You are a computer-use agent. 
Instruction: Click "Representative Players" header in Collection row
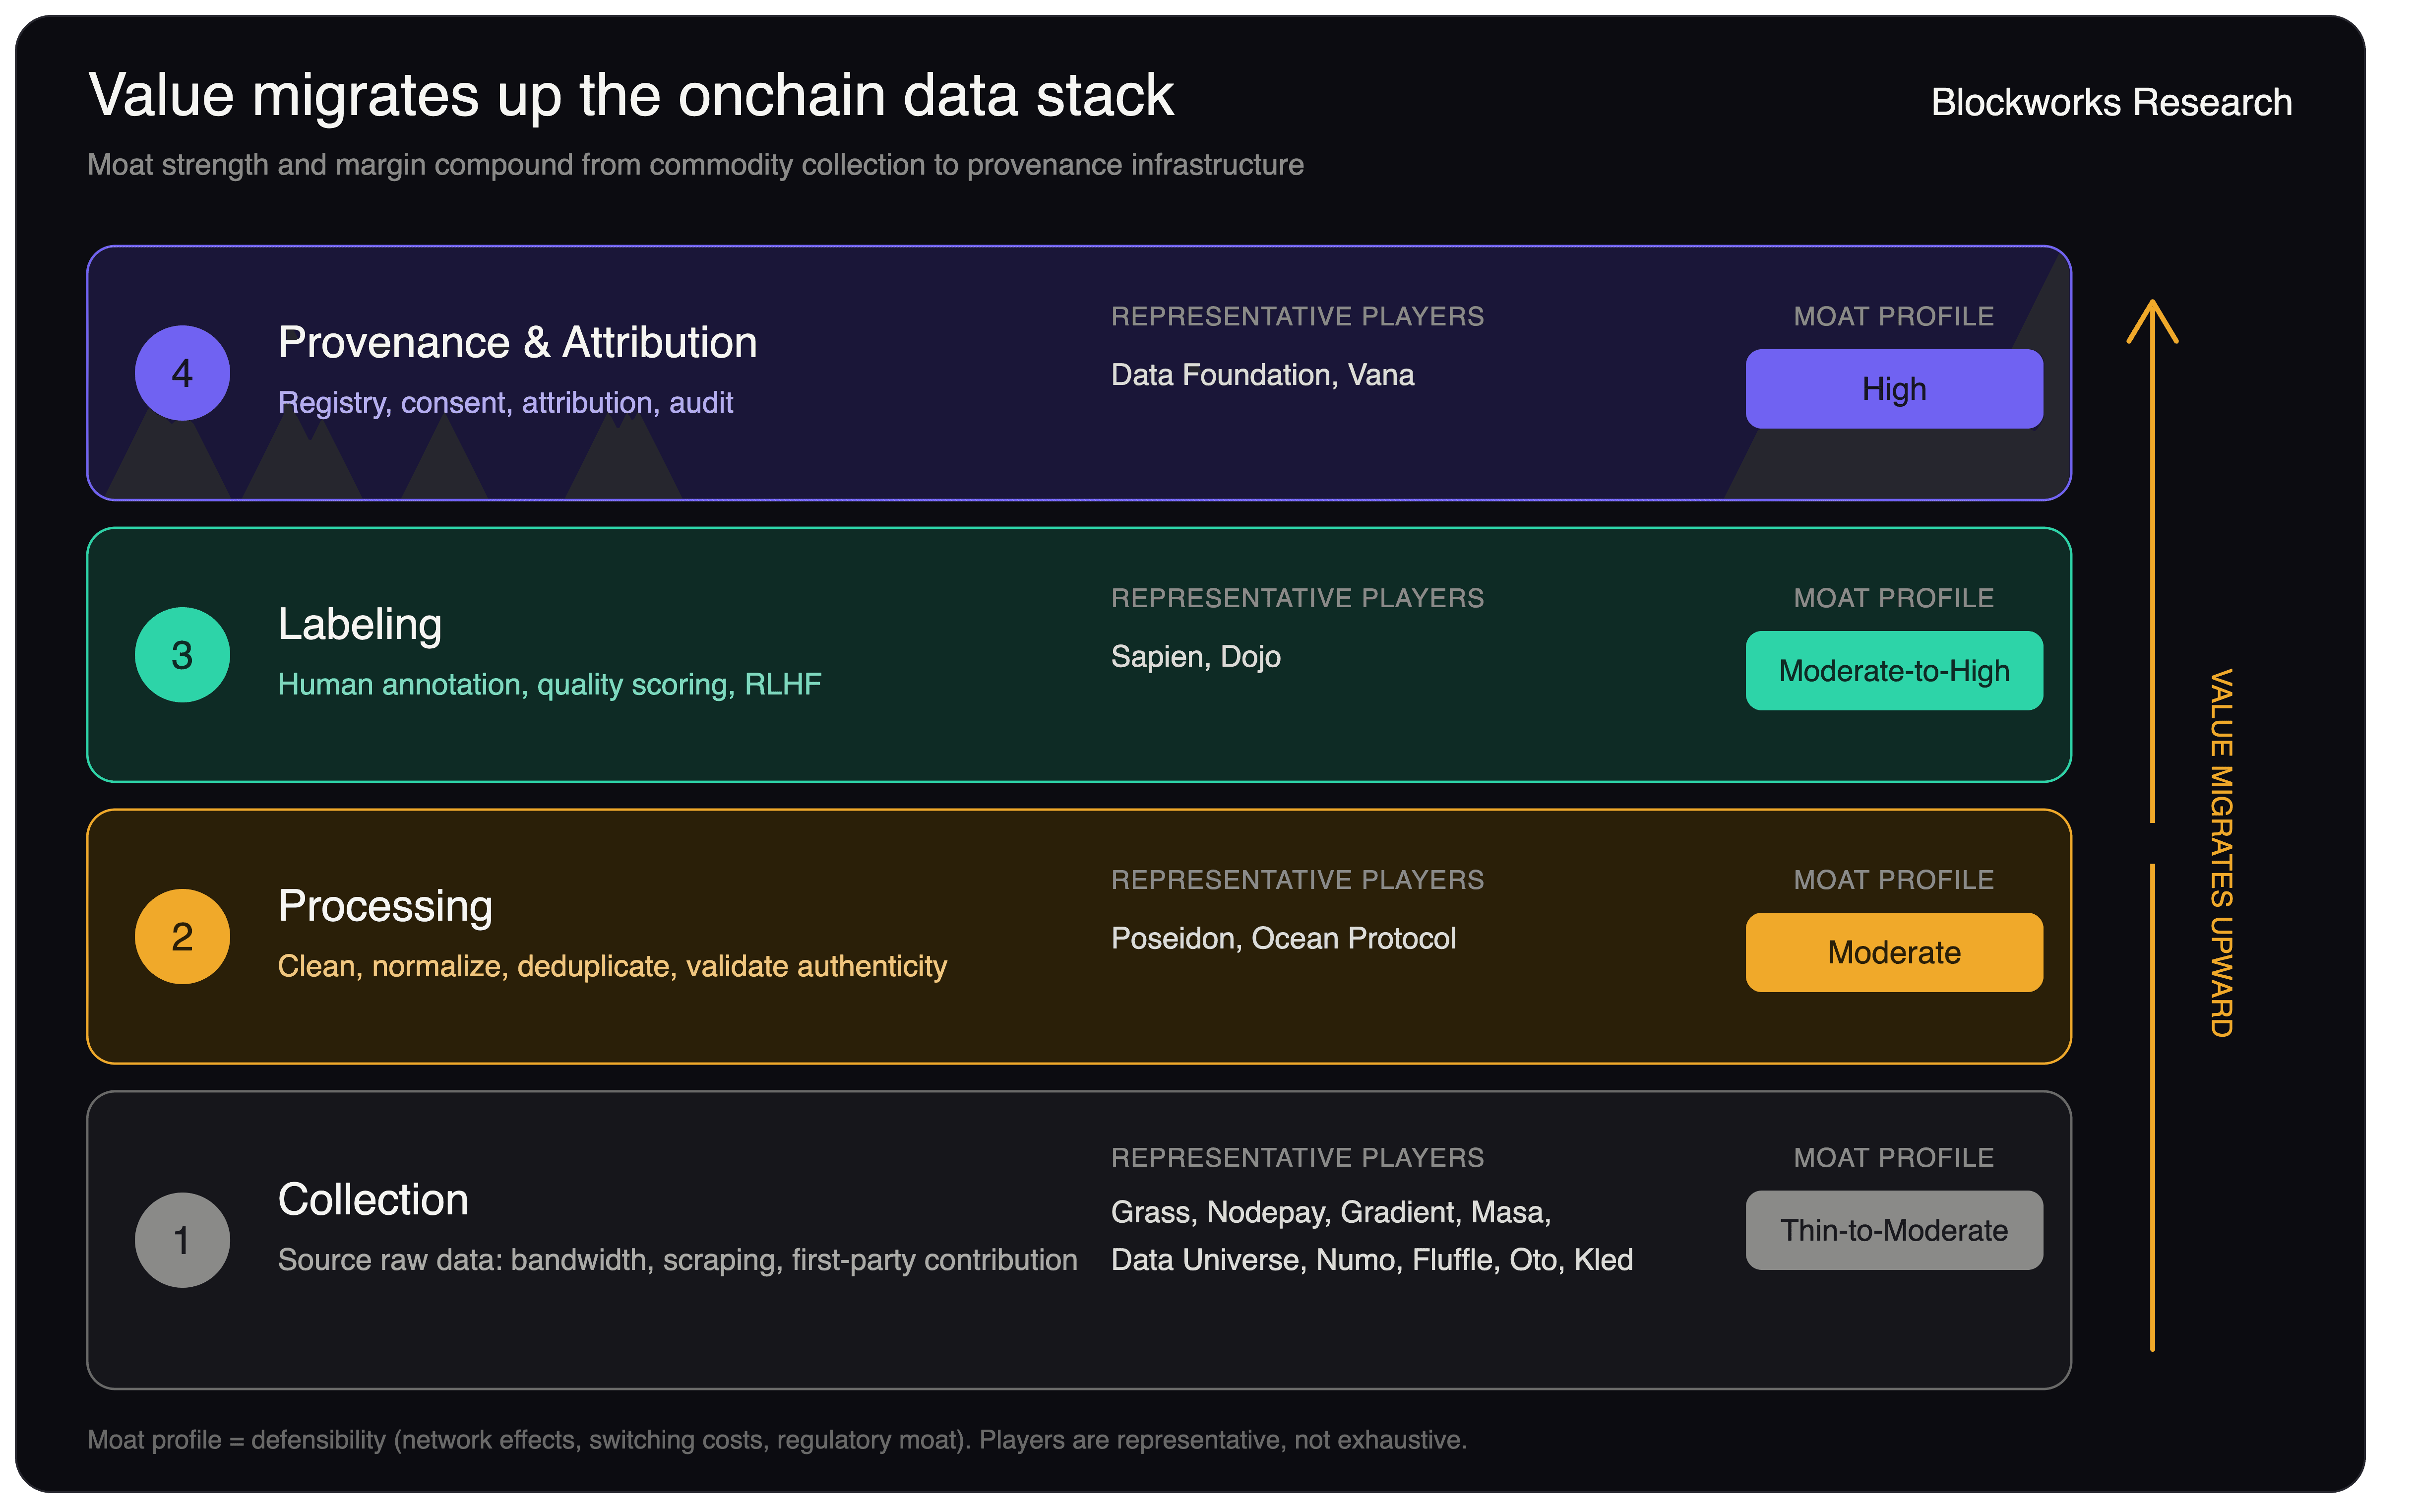tap(1298, 1158)
